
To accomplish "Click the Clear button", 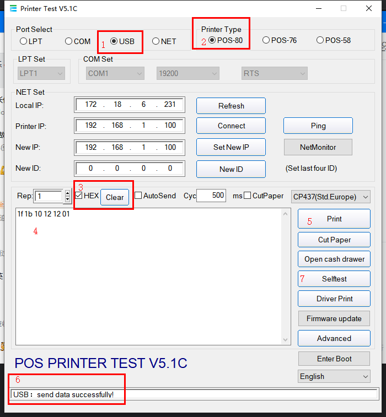I will pyautogui.click(x=115, y=197).
